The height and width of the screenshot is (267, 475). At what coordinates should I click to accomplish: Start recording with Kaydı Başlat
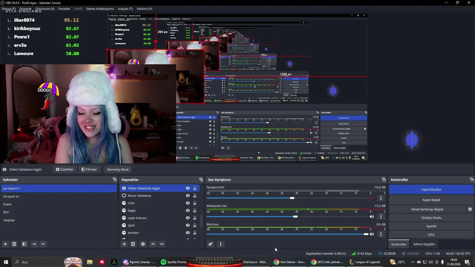tap(431, 200)
